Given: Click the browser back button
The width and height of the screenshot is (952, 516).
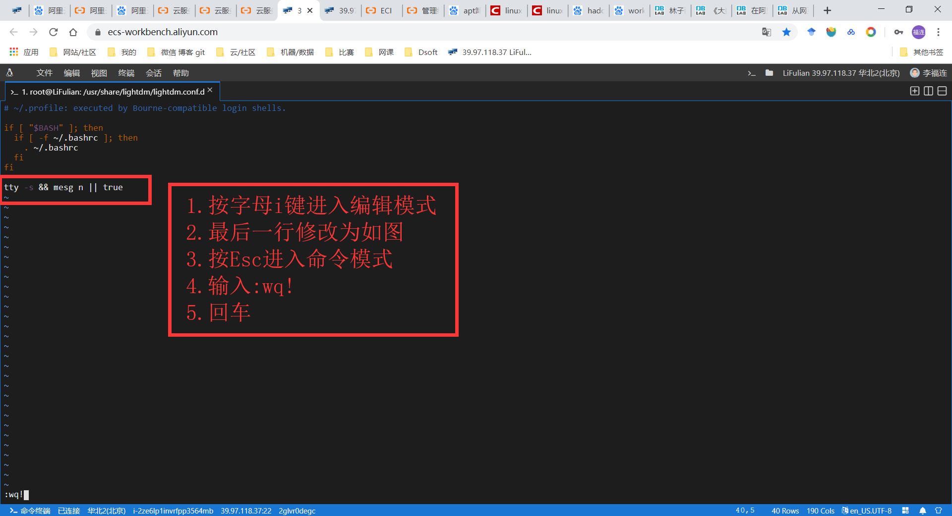Looking at the screenshot, I should [13, 32].
